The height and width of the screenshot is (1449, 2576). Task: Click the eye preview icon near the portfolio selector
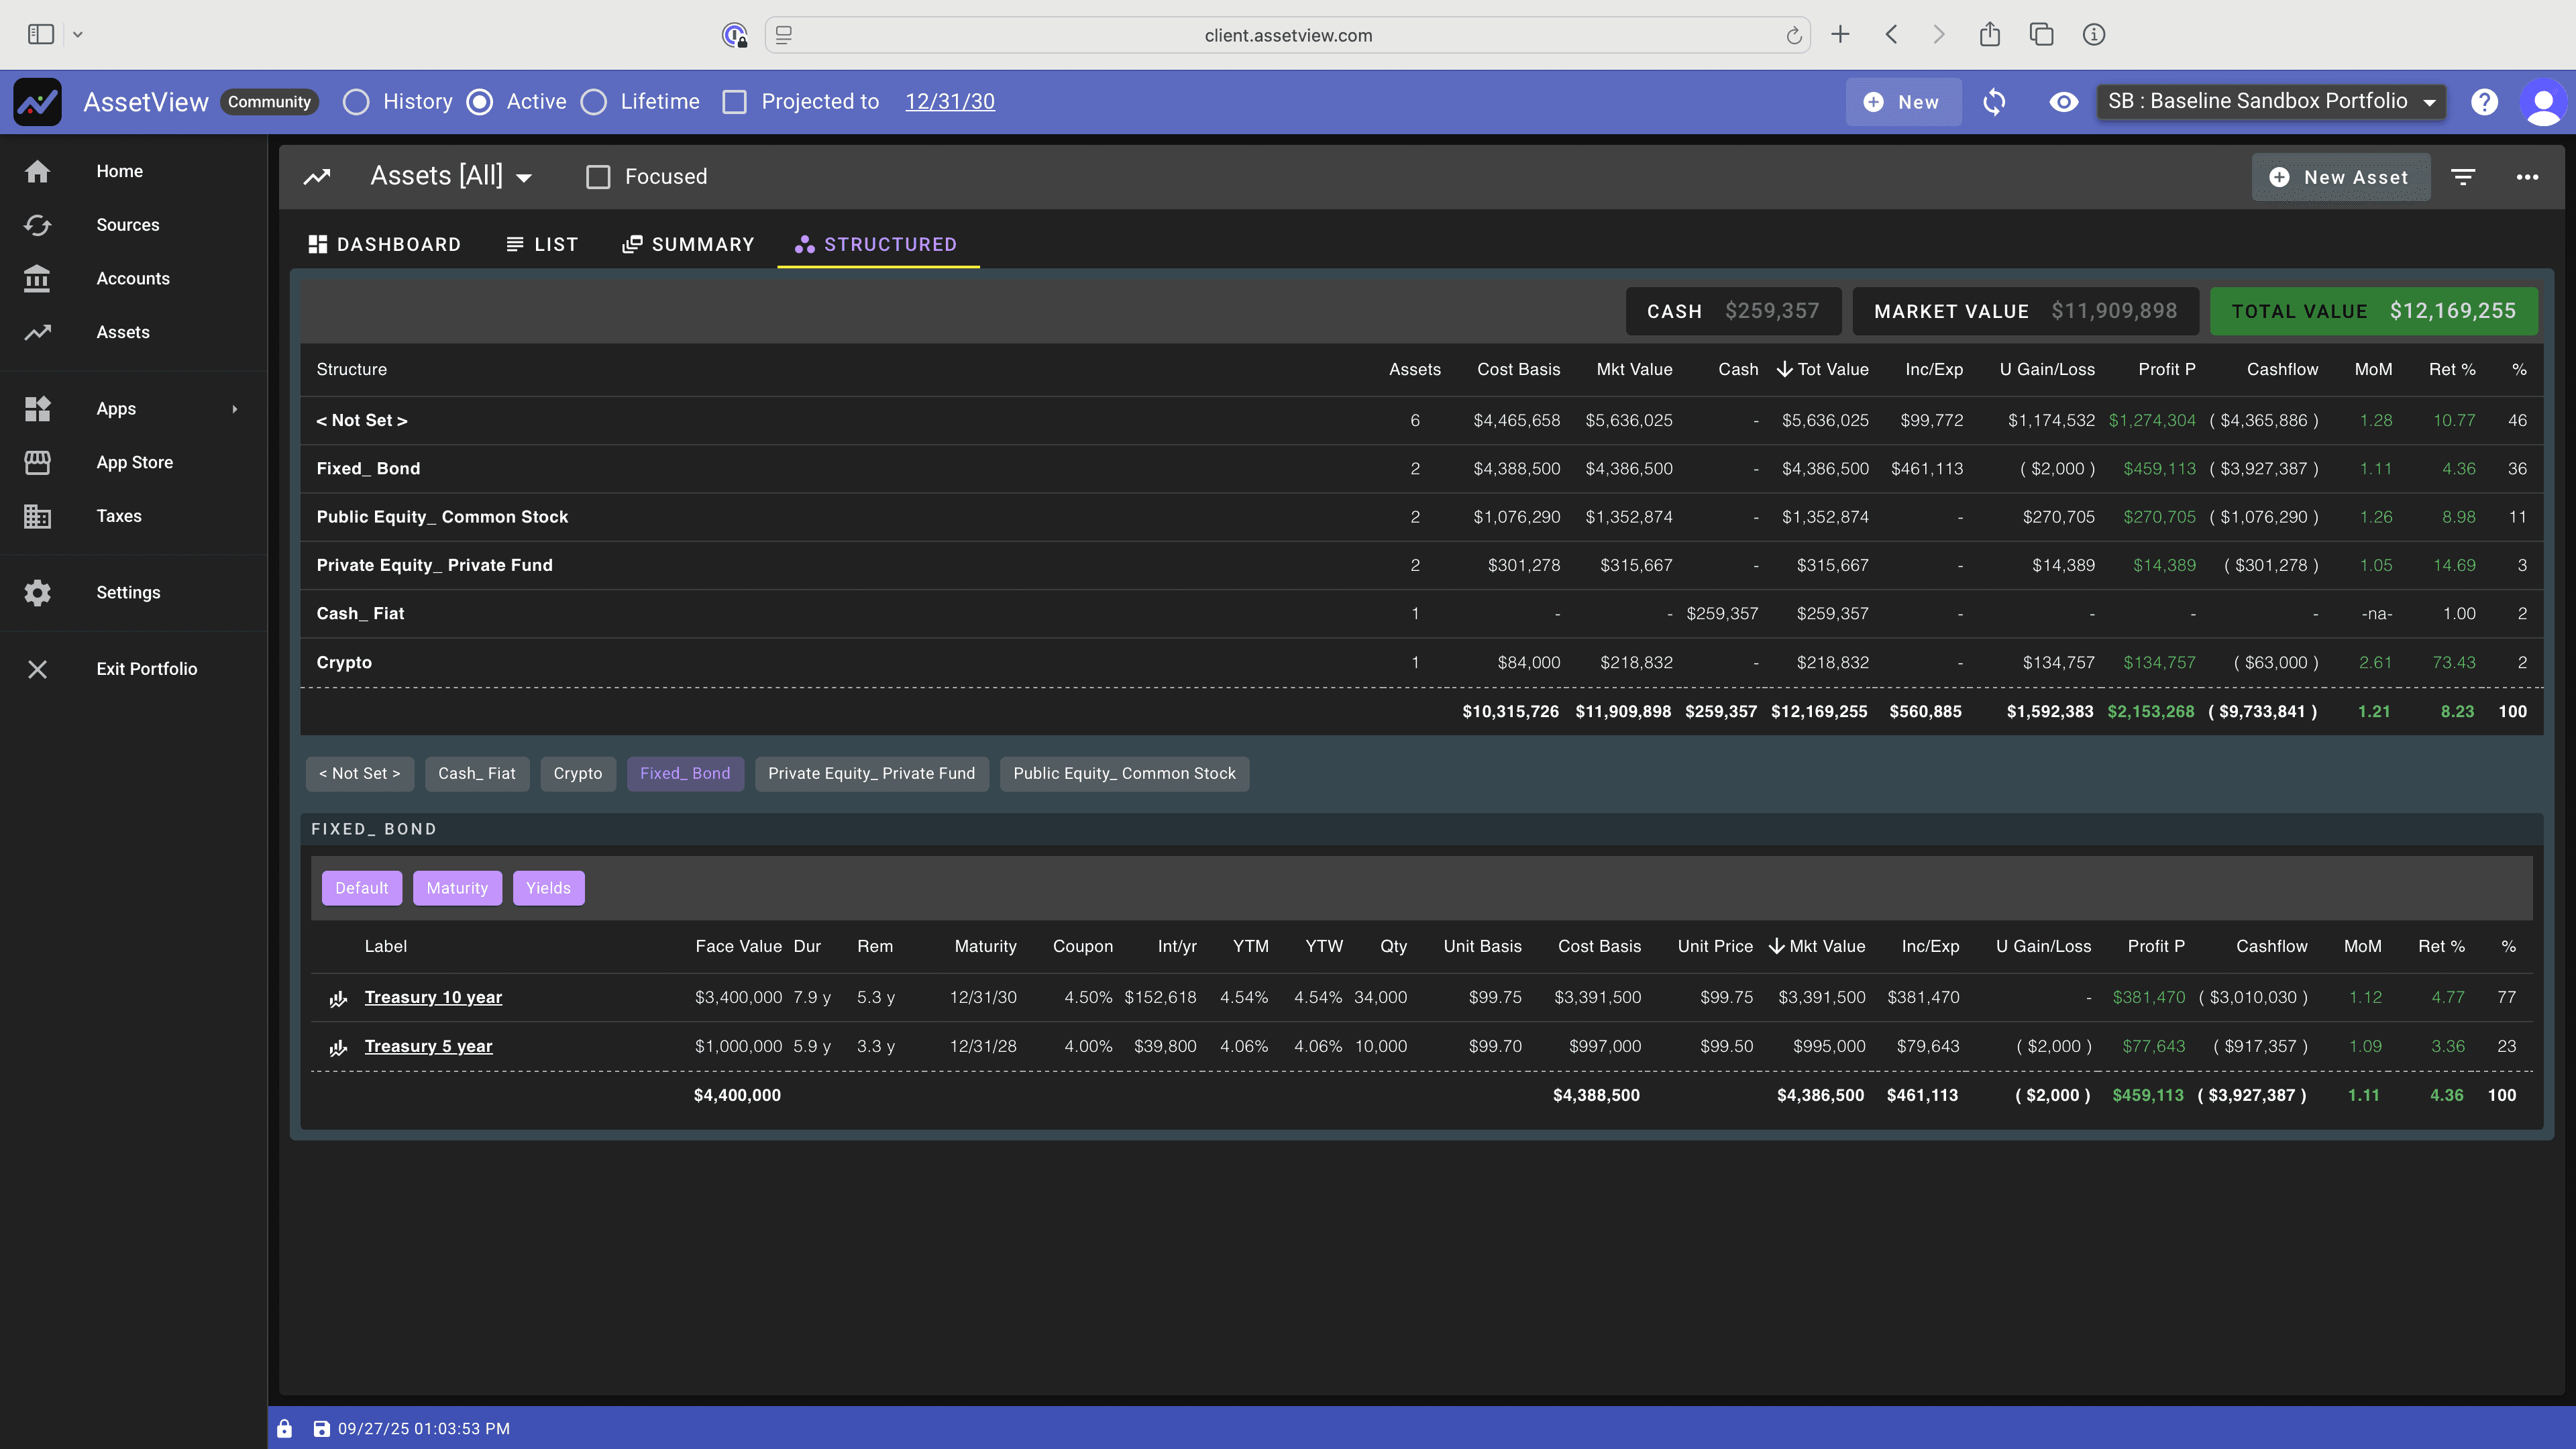click(x=2063, y=101)
